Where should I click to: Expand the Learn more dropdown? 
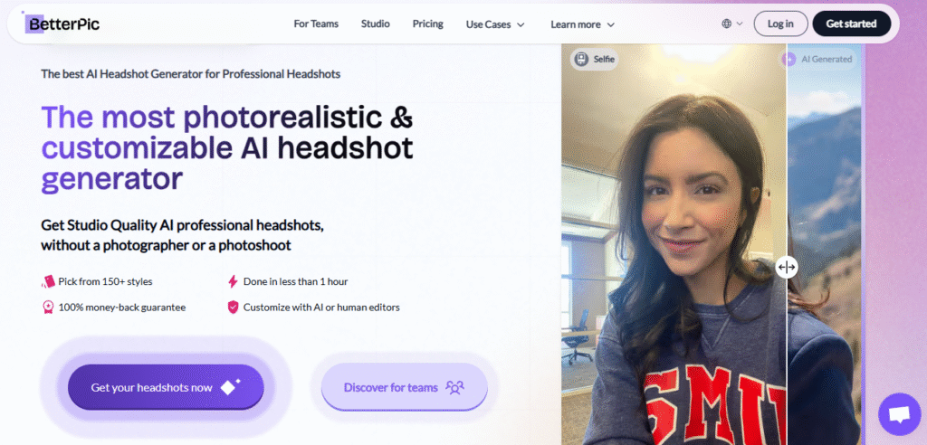[582, 24]
